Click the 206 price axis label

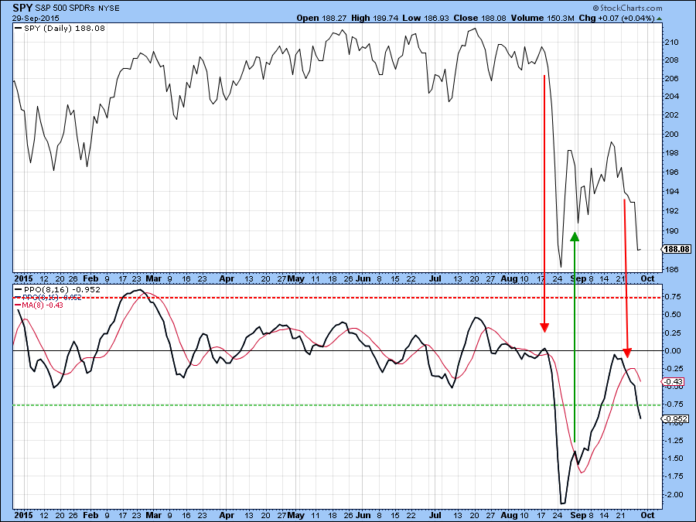(671, 79)
